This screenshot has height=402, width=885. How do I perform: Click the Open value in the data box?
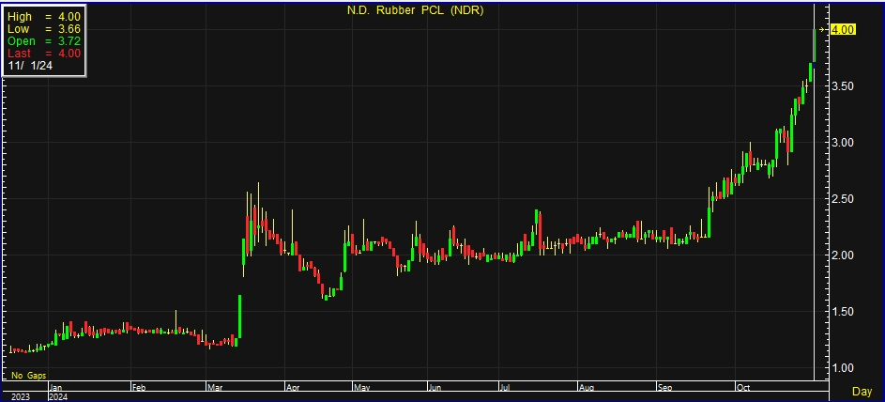(68, 41)
